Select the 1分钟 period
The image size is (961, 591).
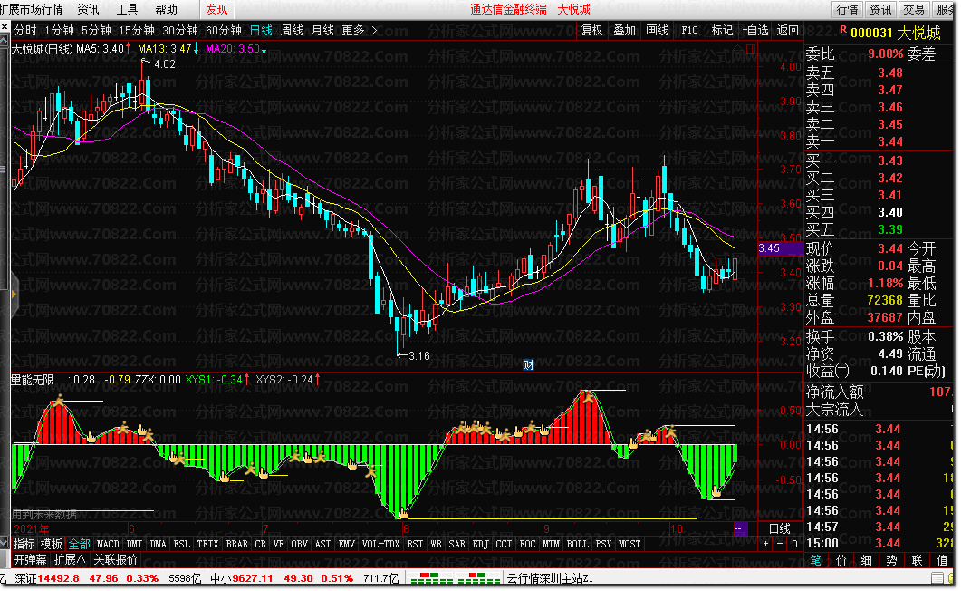click(x=60, y=30)
